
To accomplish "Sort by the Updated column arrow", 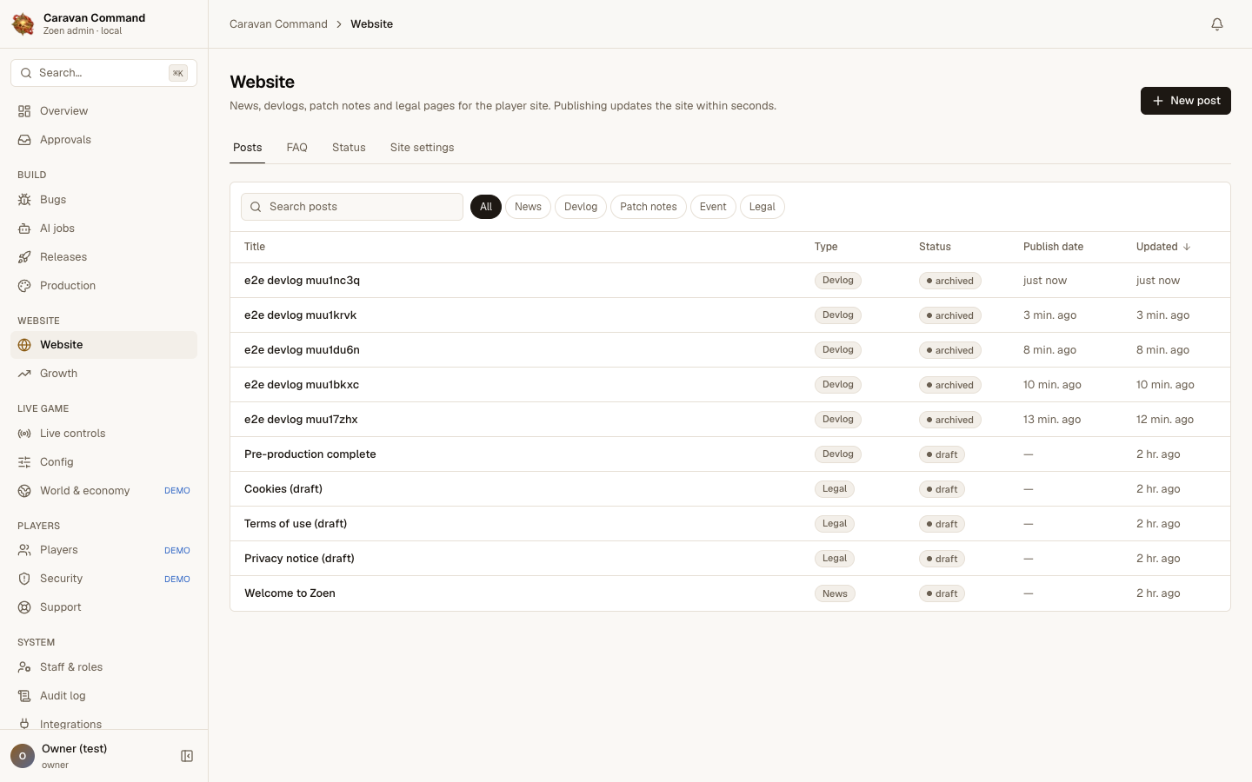I will coord(1187,247).
